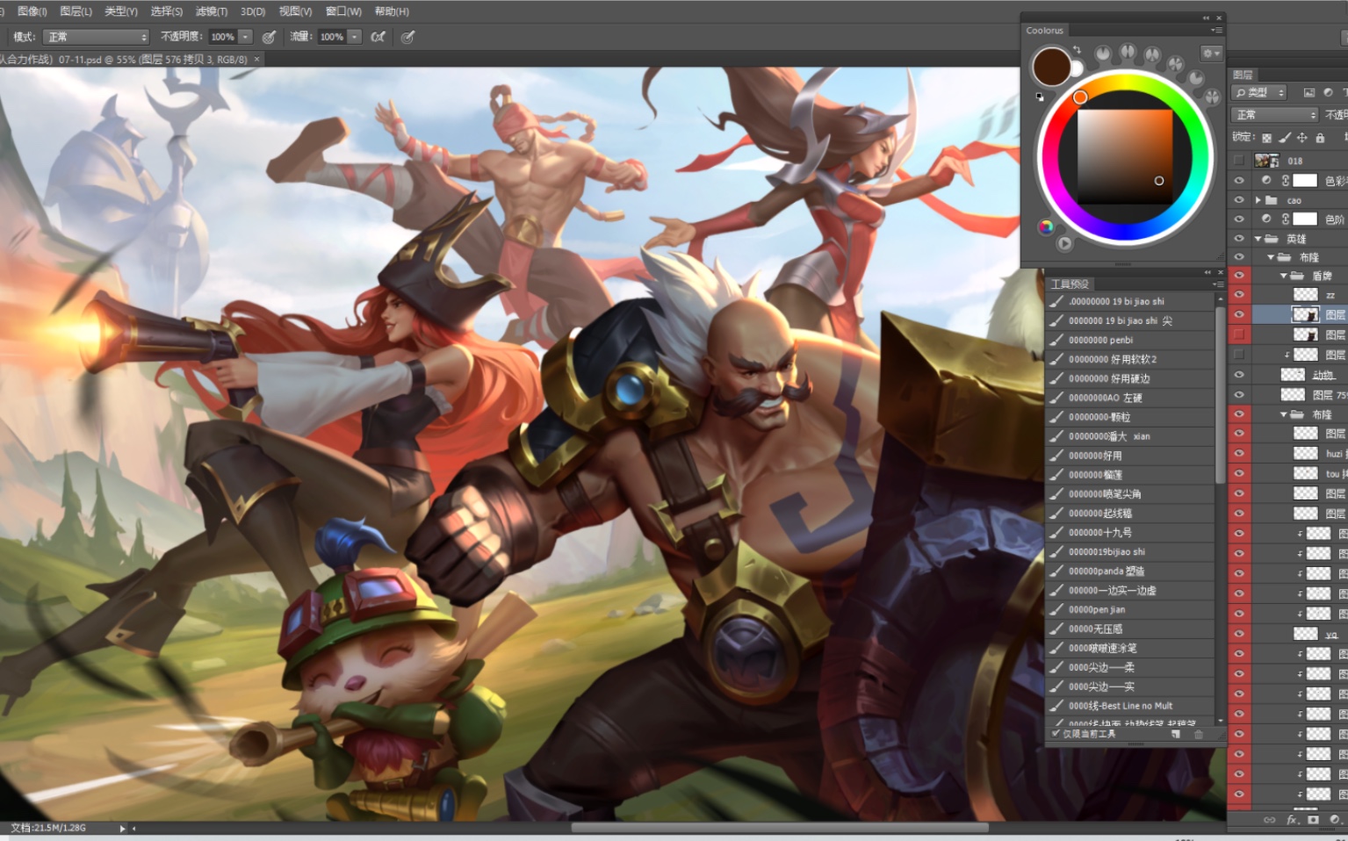This screenshot has width=1348, height=841.
Task: Click the pressure-for-opacity icon after 不透明度
Action: 269,37
